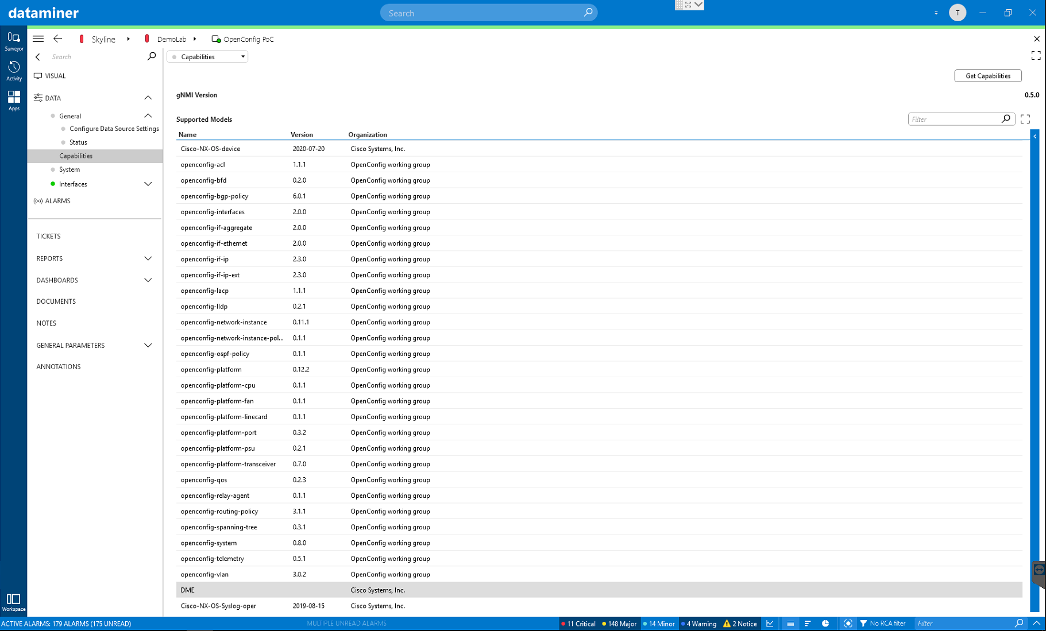Sort table by Name column header
Image resolution: width=1046 pixels, height=631 pixels.
187,135
